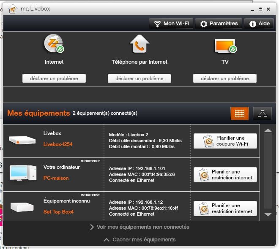
Task: Declare a problem for Téléphone par Internet
Action: coord(139,78)
